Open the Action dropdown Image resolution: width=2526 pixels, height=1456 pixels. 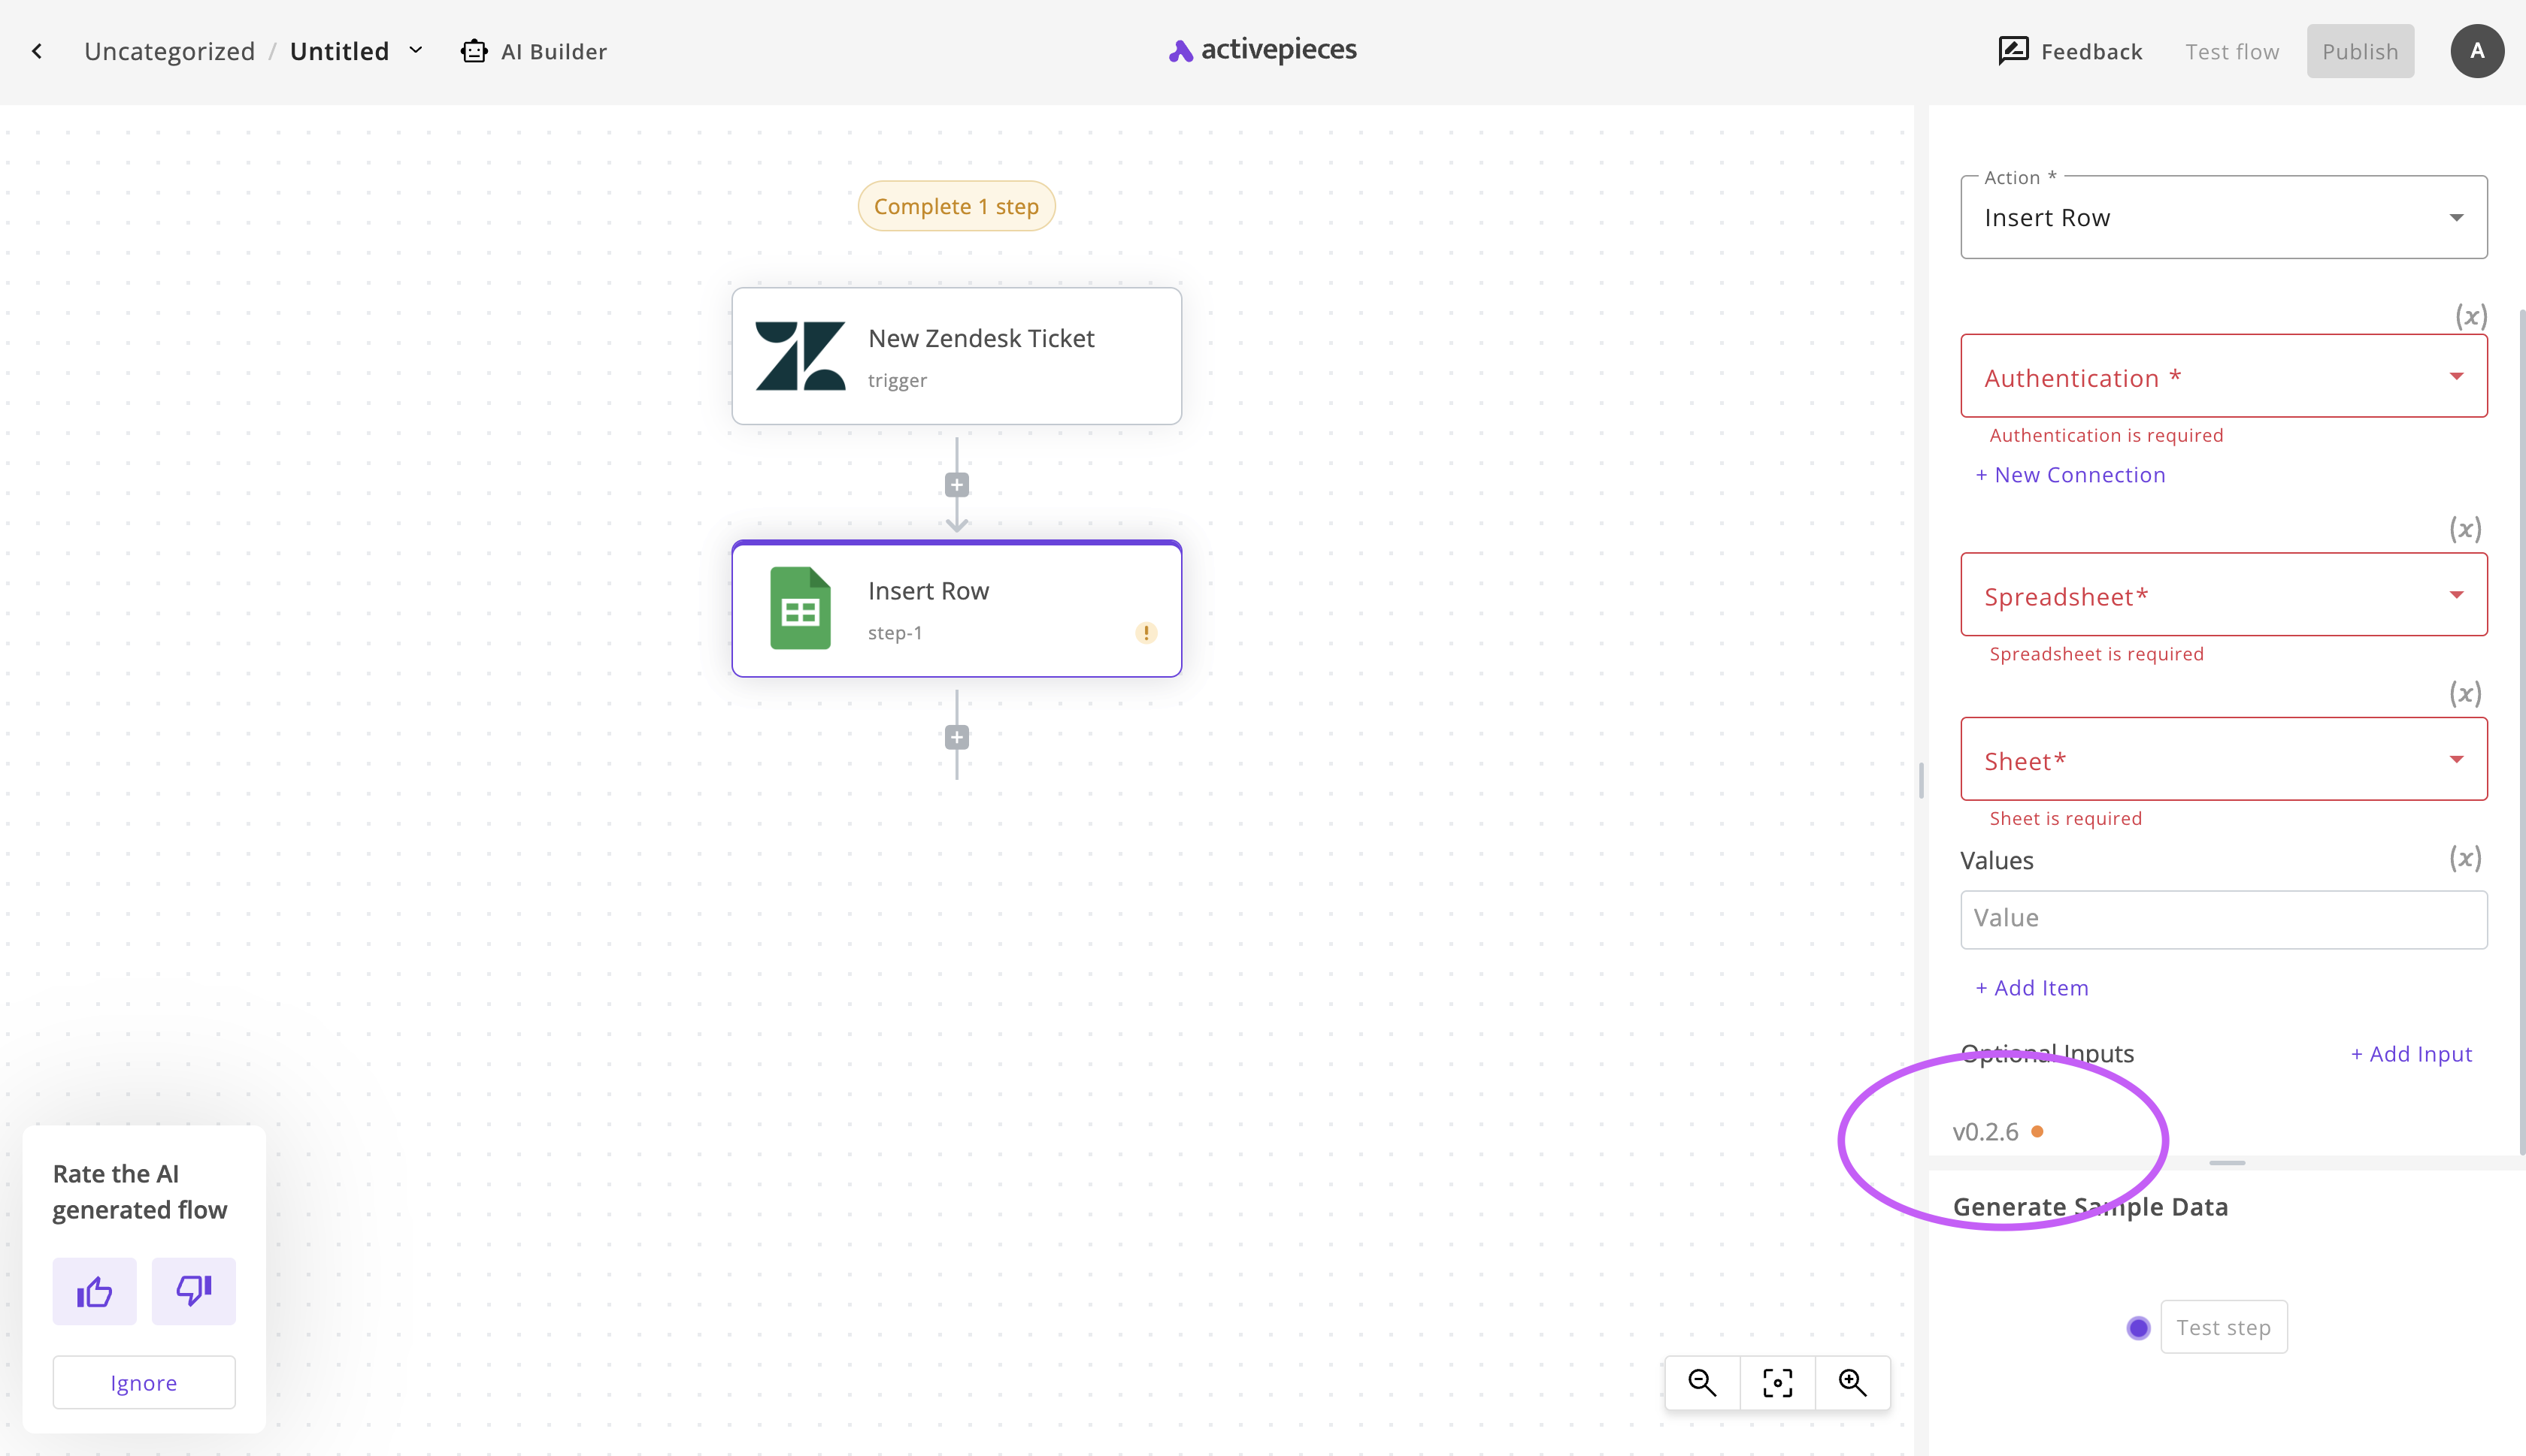[x=2223, y=217]
